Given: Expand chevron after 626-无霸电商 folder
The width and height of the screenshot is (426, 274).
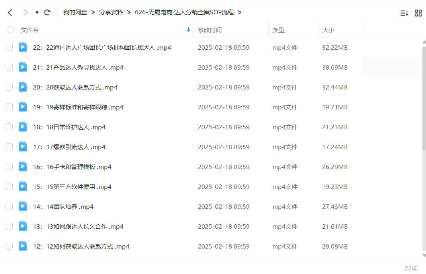Looking at the screenshot, I should [x=239, y=12].
